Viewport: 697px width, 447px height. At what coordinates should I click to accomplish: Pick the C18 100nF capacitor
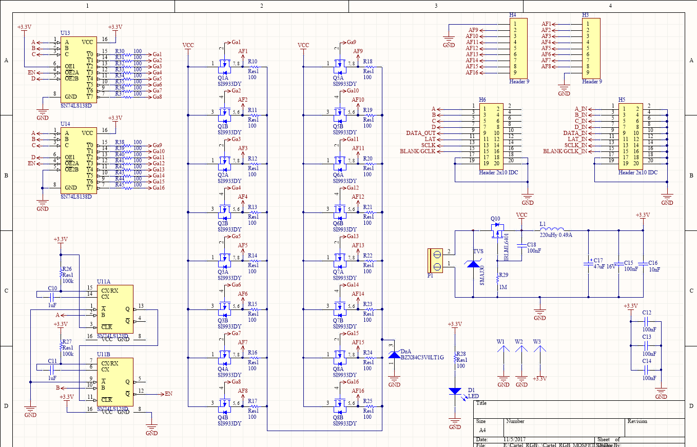pyautogui.click(x=521, y=246)
